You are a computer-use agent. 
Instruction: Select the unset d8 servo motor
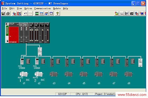point(128,74)
